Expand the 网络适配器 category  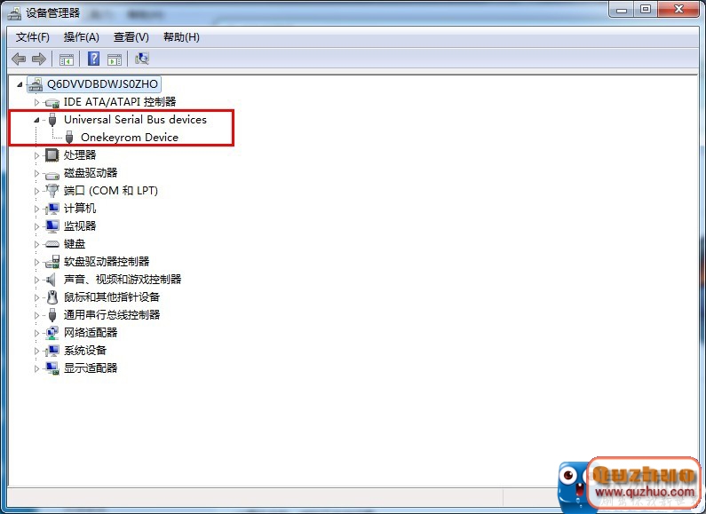[x=36, y=333]
